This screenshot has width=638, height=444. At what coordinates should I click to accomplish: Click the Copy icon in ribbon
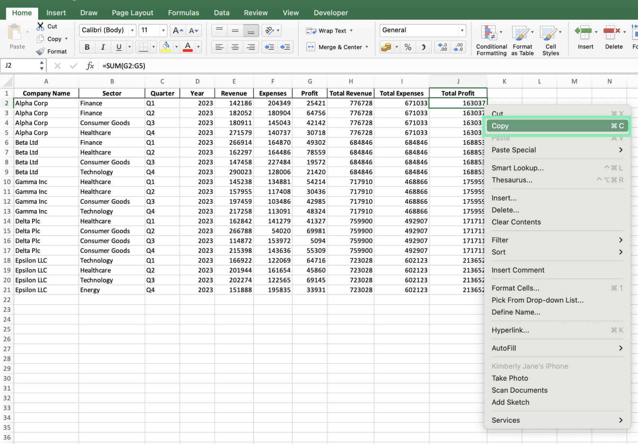click(40, 39)
